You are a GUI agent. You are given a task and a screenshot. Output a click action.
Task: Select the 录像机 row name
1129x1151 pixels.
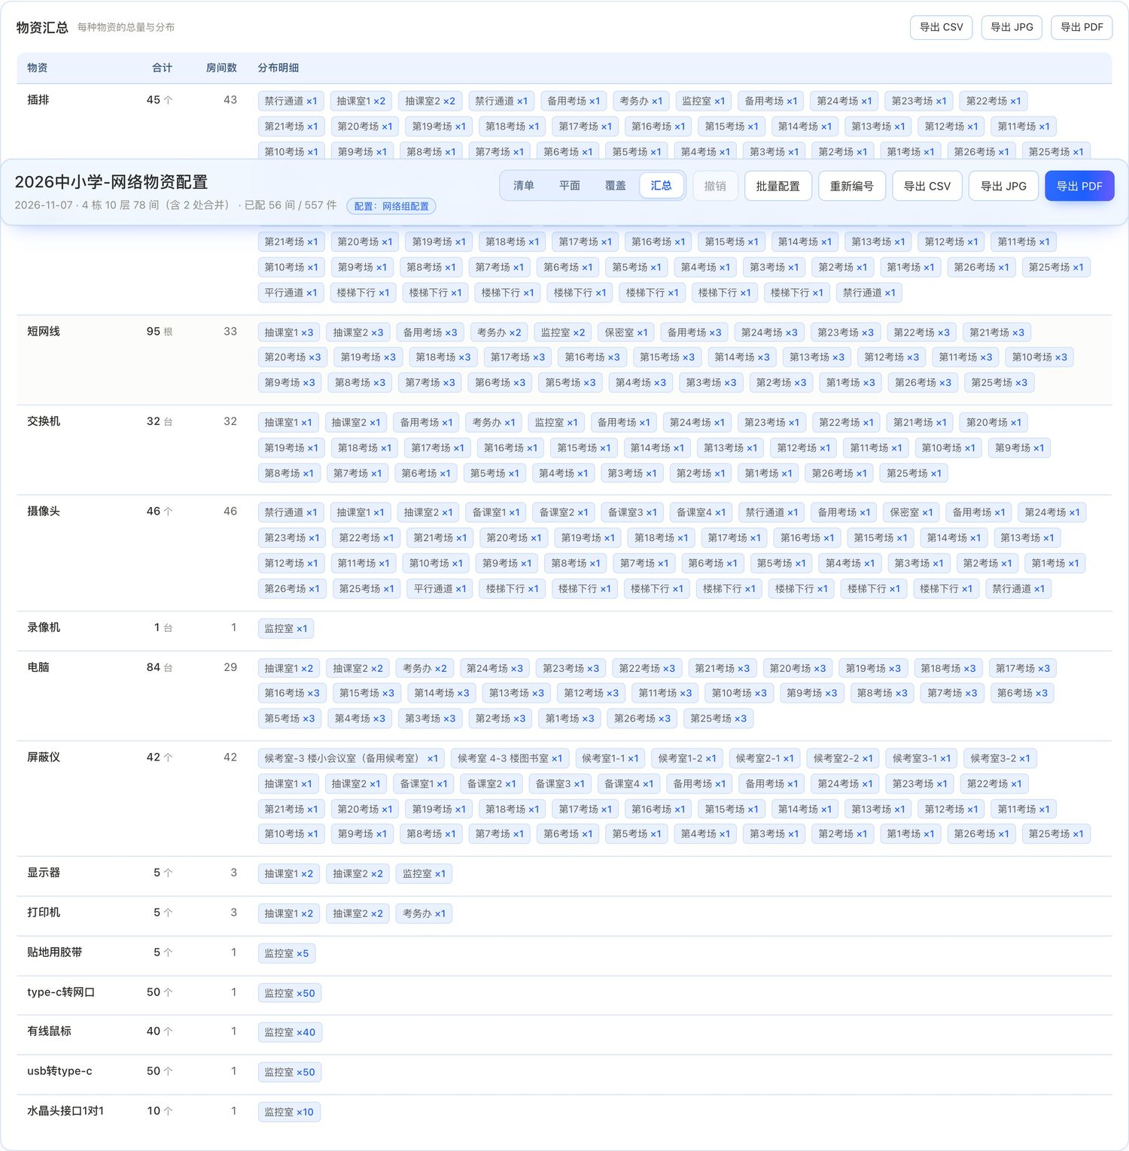pyautogui.click(x=44, y=627)
